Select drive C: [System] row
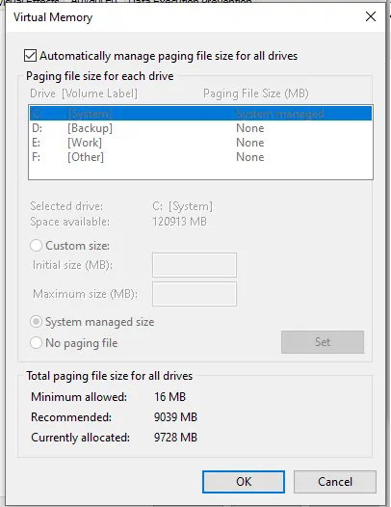 pos(200,114)
